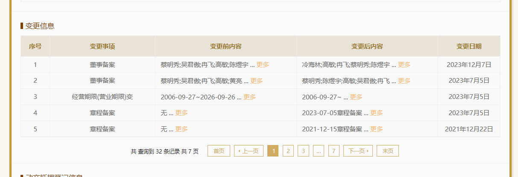Expand 更多 for row 1 变更后内容

tap(404, 65)
